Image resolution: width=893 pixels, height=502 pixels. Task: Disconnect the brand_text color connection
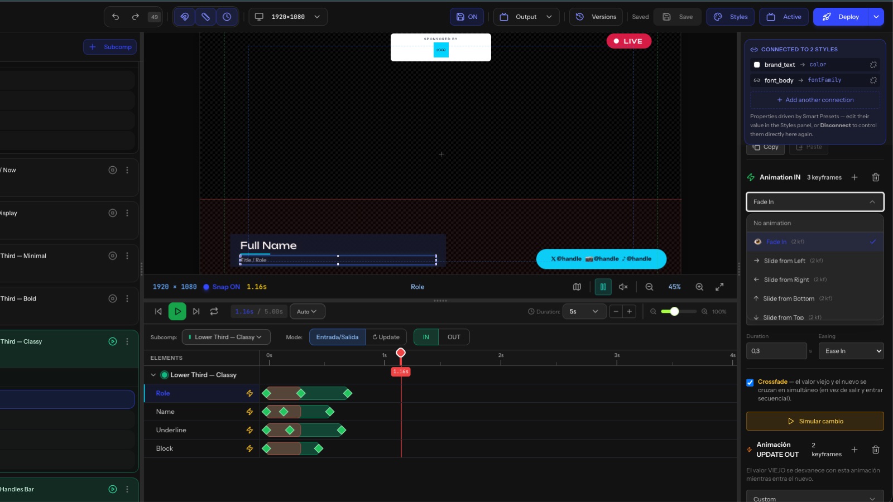[873, 65]
